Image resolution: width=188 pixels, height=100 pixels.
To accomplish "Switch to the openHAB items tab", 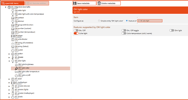I will (13, 3).
